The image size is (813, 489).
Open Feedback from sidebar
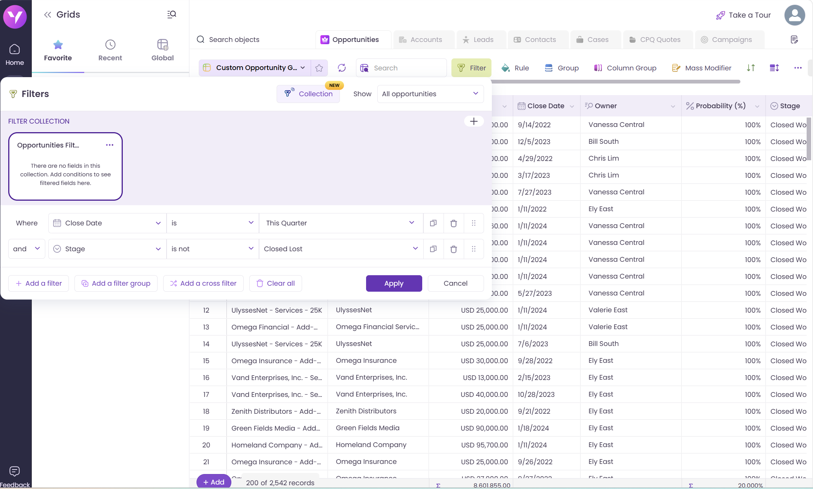point(15,477)
